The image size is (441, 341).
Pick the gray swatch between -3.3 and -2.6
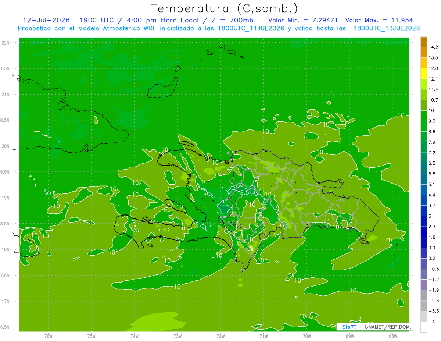(x=424, y=306)
